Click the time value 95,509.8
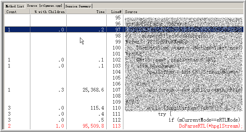The width and height of the screenshot is (246, 132). [93, 126]
